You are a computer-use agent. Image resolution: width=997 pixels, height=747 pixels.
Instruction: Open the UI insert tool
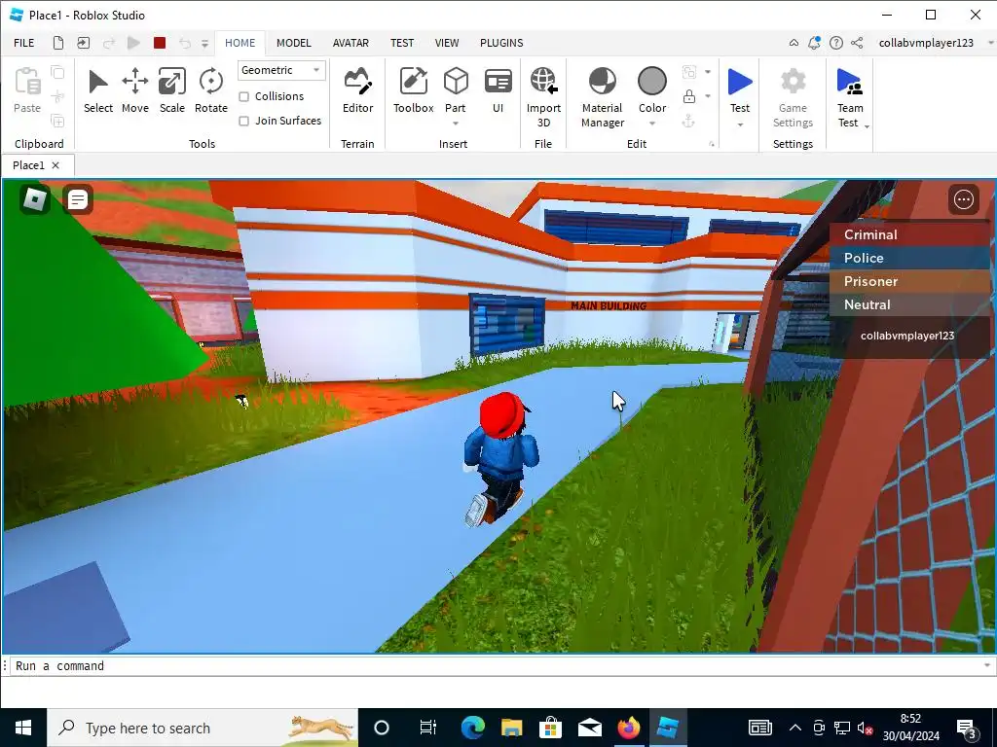[498, 90]
